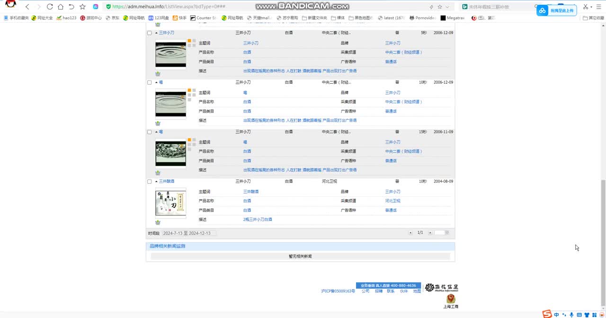The image size is (606, 318).
Task: Collapse the 2006-11-09 15秒 row triangle
Action: point(156,132)
